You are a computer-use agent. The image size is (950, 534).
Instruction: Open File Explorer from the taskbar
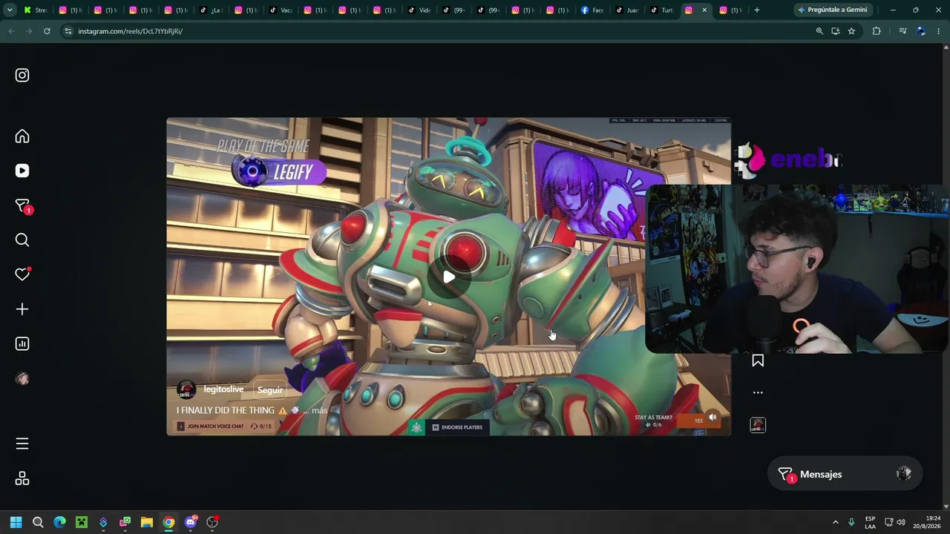(147, 522)
